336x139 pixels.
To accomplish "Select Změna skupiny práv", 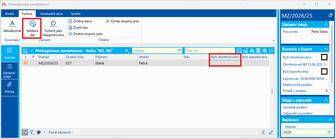I will click(x=86, y=34).
